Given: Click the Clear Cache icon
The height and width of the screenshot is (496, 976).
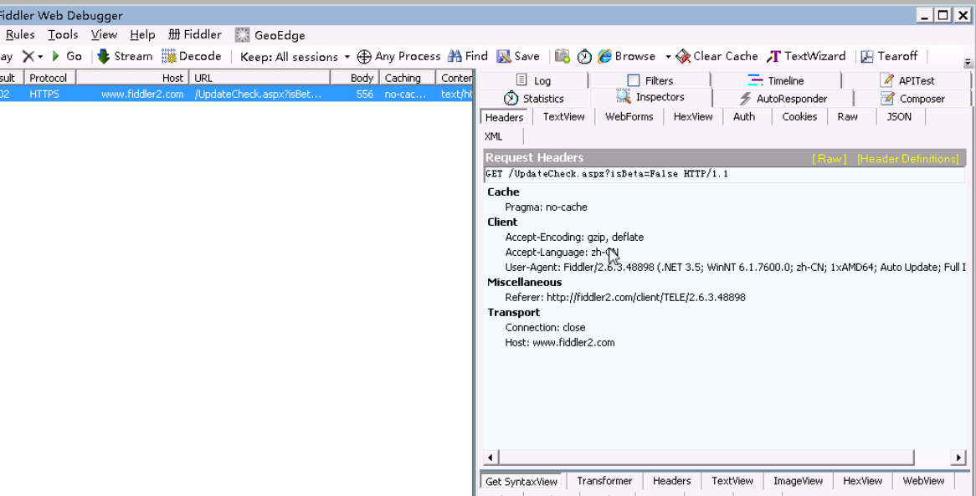Looking at the screenshot, I should click(683, 56).
